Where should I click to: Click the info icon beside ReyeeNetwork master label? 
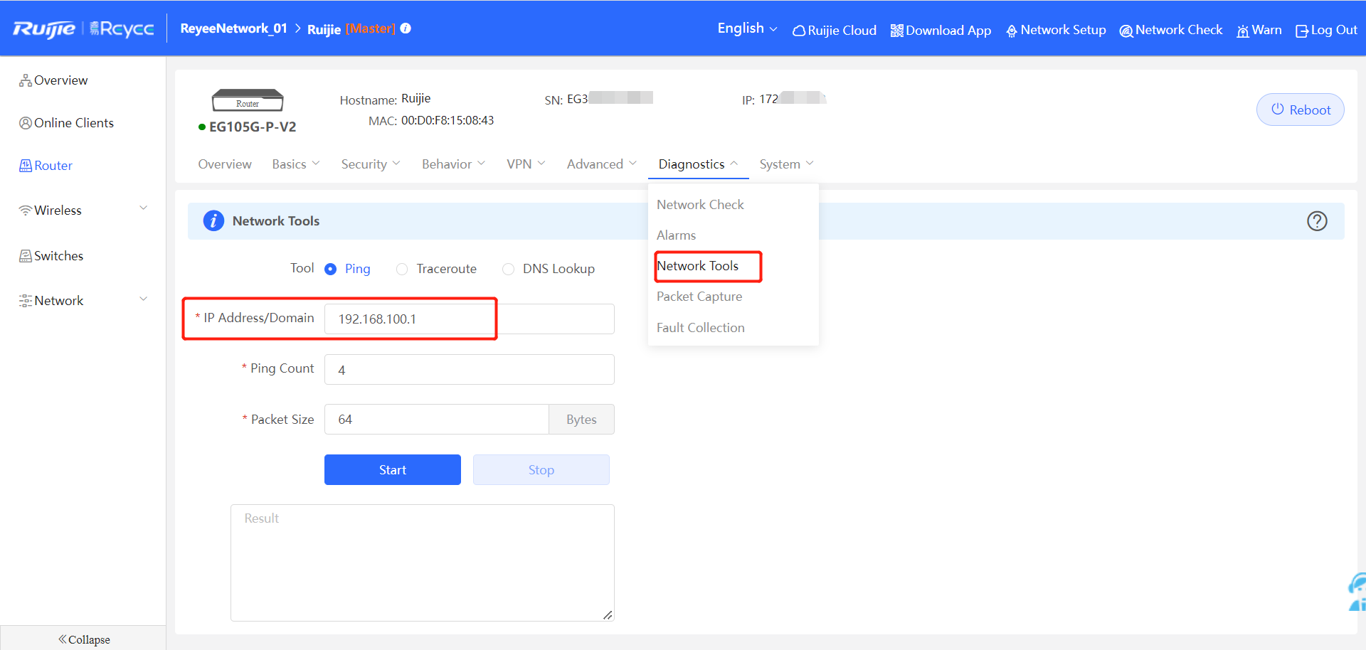tap(406, 28)
